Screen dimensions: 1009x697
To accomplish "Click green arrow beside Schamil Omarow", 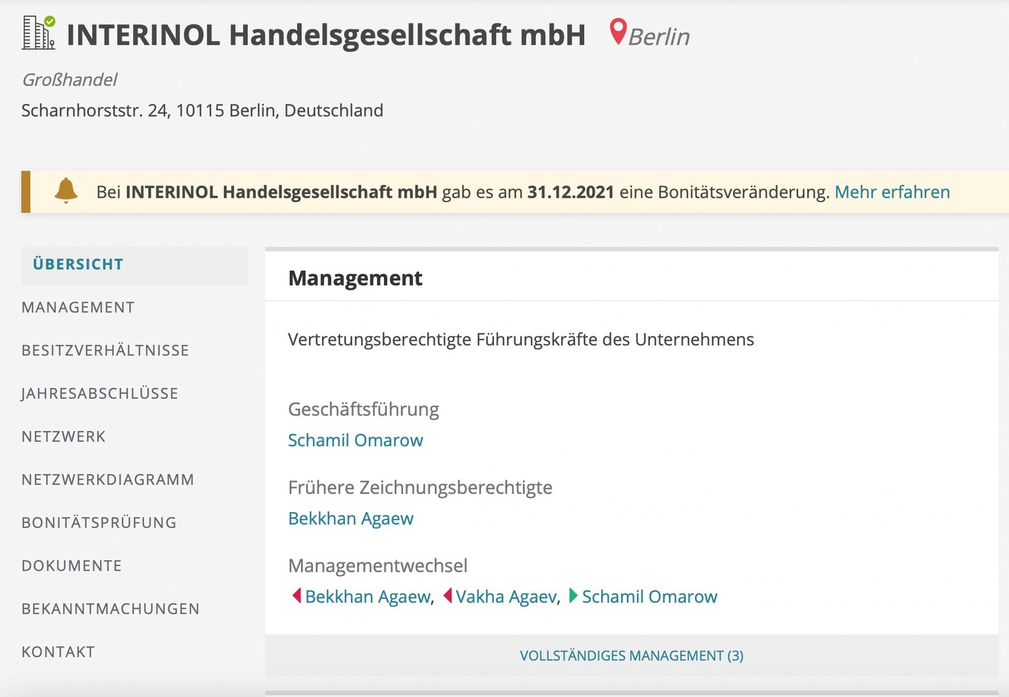I will [x=573, y=596].
